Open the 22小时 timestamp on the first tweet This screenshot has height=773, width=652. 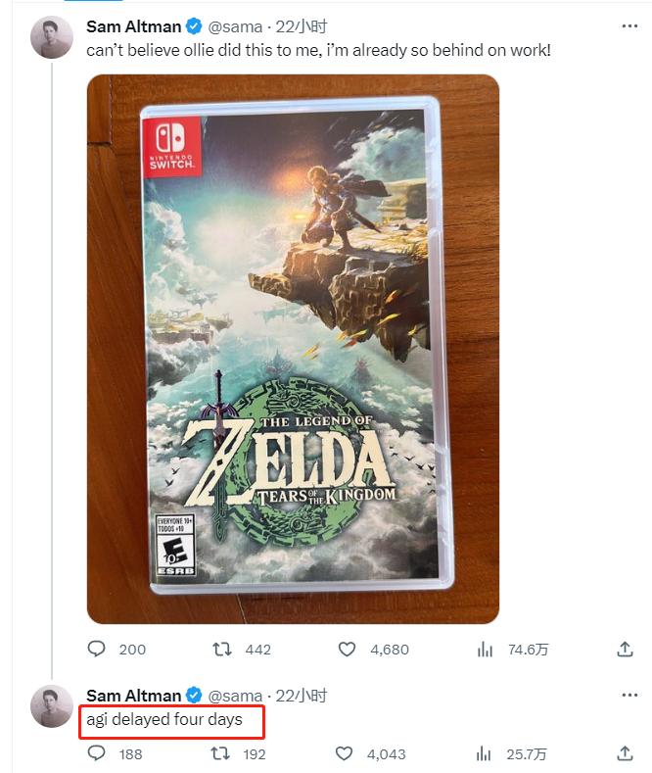click(x=301, y=26)
